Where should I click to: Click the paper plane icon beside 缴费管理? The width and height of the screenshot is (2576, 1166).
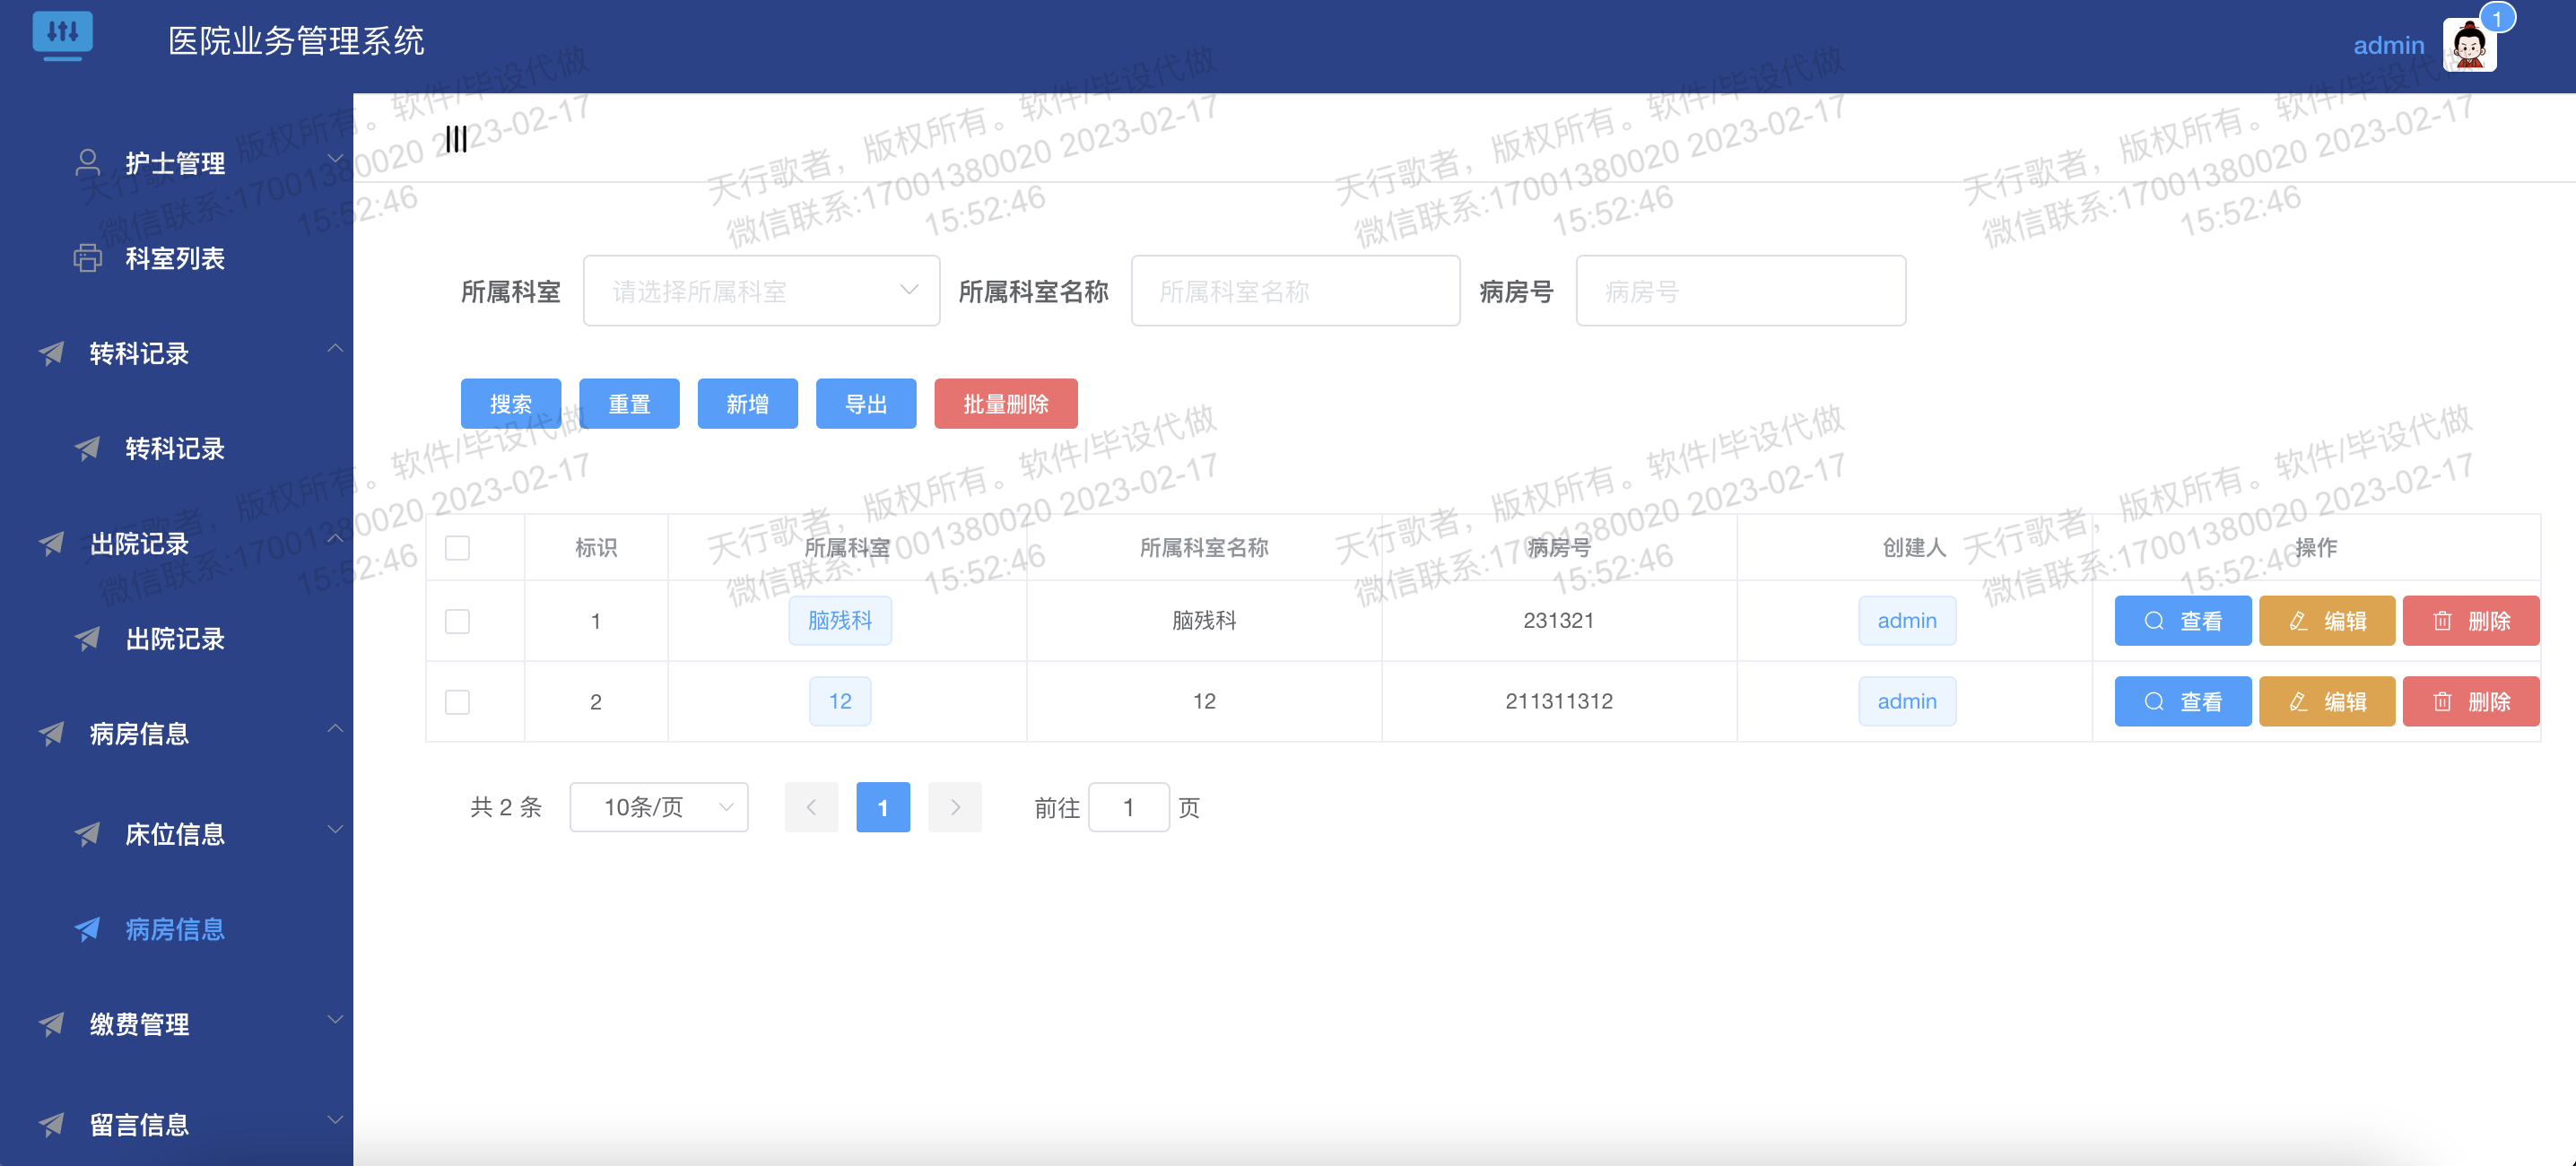click(52, 1023)
